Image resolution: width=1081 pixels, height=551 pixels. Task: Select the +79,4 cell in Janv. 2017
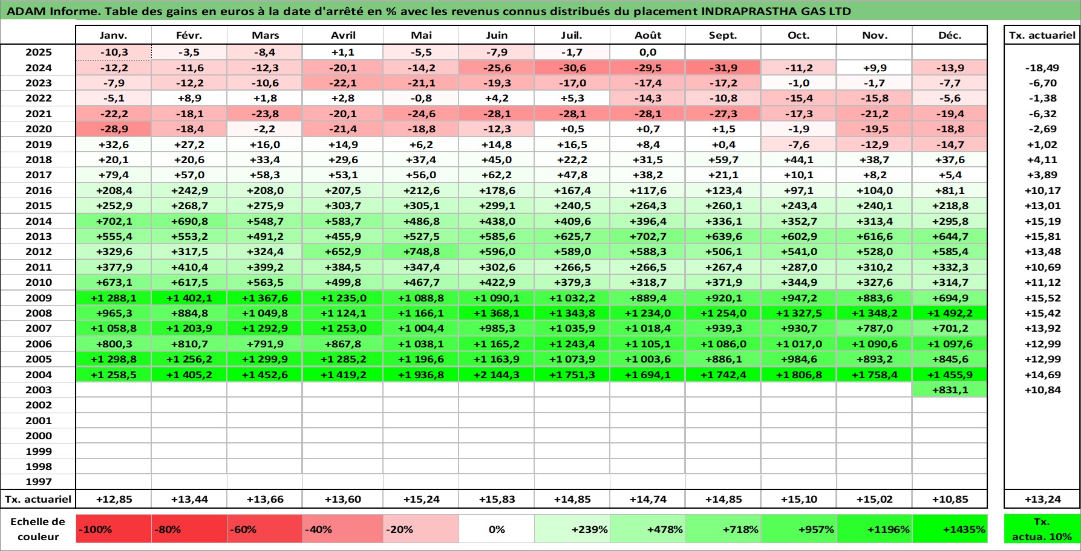(x=114, y=175)
